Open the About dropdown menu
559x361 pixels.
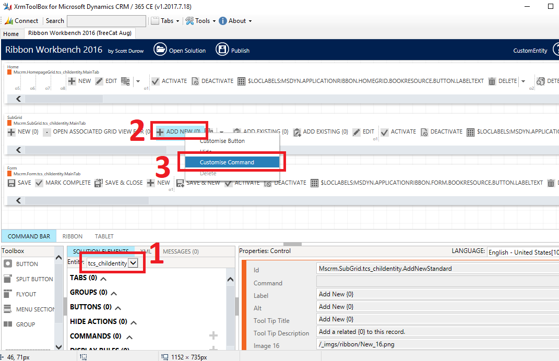pos(235,21)
